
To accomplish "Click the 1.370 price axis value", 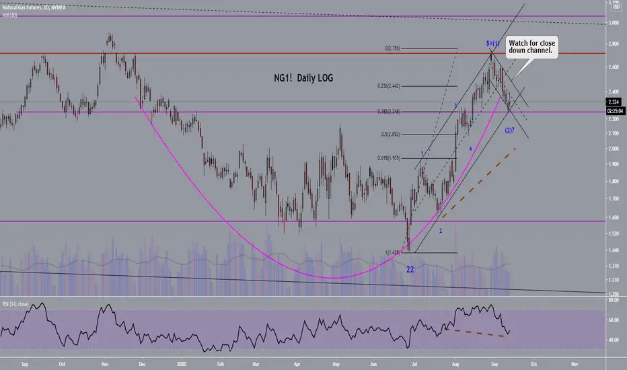I will pyautogui.click(x=614, y=266).
